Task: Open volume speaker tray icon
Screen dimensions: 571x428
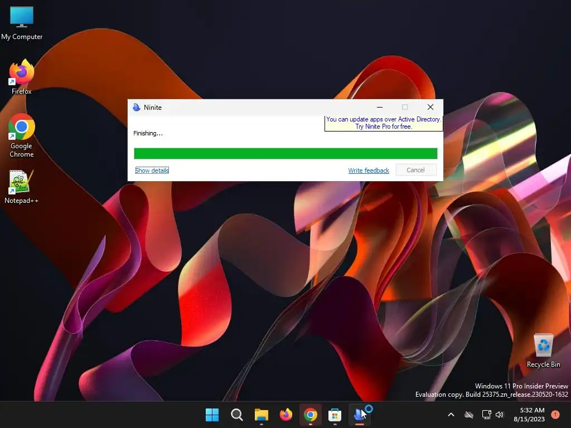Action: point(500,415)
